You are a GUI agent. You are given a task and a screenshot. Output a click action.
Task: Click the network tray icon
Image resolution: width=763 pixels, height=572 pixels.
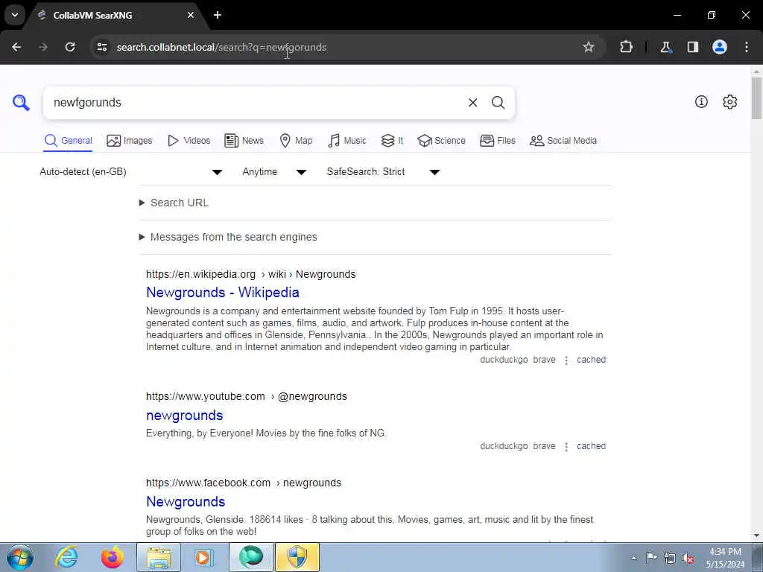[x=670, y=558]
